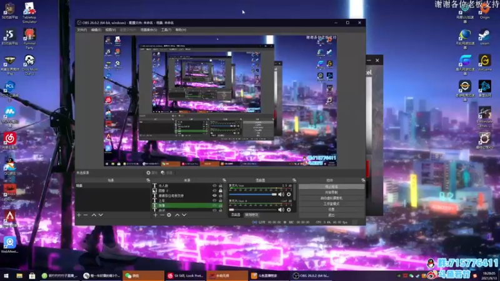Open the 滤镜 filters button above the Sources panel
500x281 pixels.
pos(167,173)
